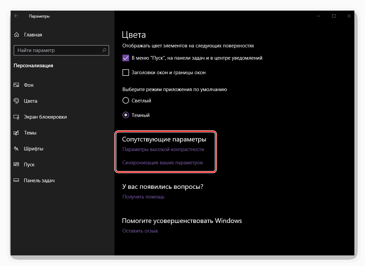Image resolution: width=365 pixels, height=266 pixels.
Task: Open Параметры высокой контрастности link
Action: [x=163, y=149]
